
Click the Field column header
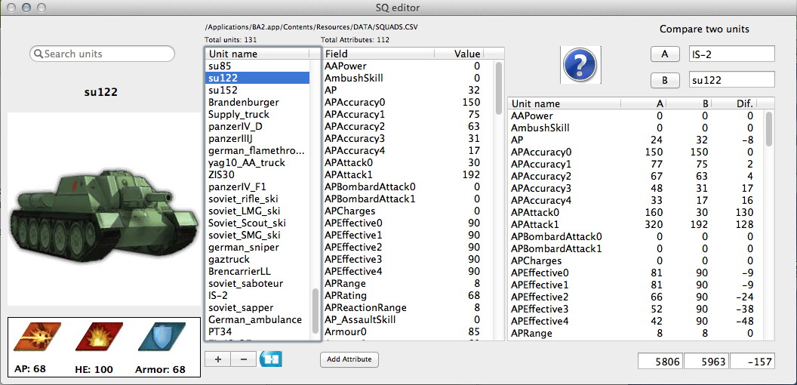[x=377, y=54]
